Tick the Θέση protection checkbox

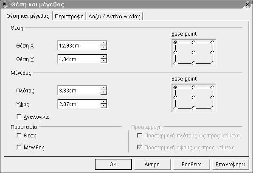click(x=19, y=135)
